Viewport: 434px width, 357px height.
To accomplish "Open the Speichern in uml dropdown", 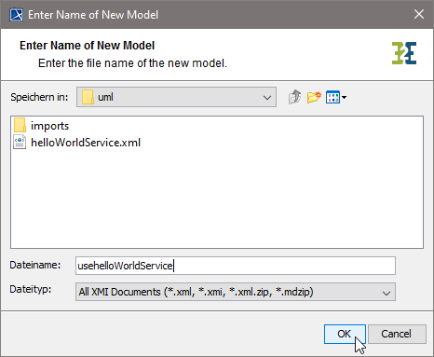I will 176,97.
